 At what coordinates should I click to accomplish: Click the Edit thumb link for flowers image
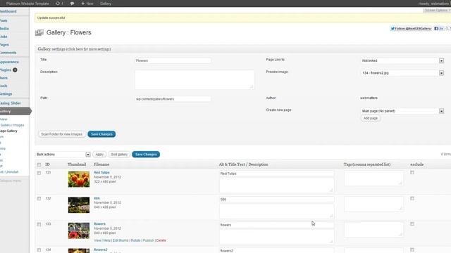tap(121, 240)
